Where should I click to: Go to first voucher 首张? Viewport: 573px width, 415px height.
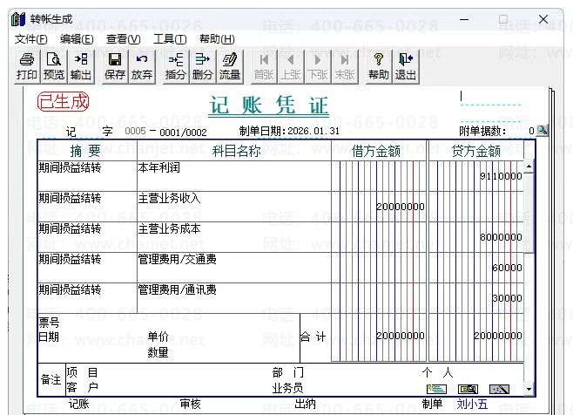click(264, 67)
